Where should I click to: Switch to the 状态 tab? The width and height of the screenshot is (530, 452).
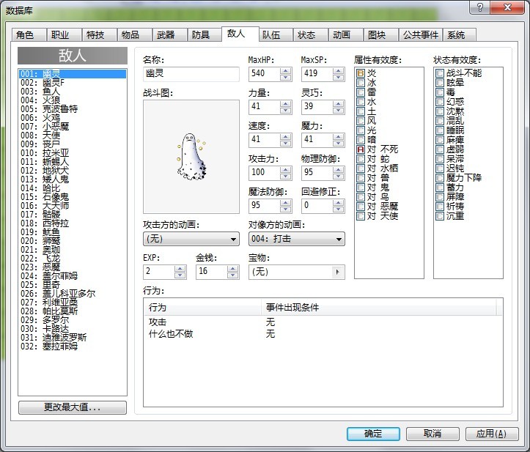point(310,34)
